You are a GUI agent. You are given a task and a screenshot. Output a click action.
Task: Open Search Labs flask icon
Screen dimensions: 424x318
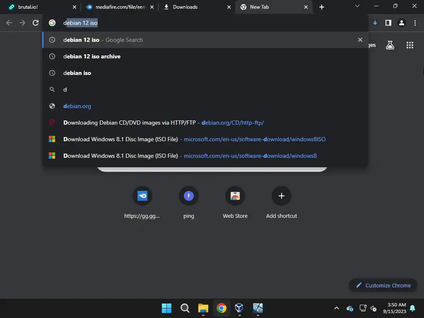(x=390, y=45)
